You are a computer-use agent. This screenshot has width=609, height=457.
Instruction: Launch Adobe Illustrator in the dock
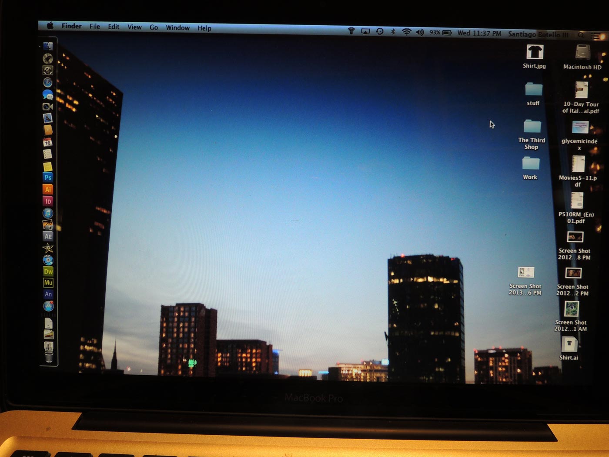[48, 189]
